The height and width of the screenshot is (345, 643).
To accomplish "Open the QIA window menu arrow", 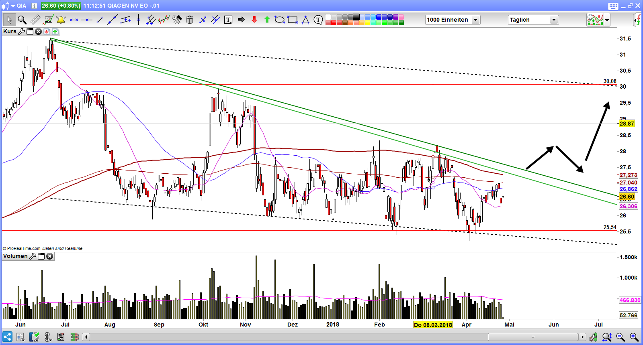I will [13, 6].
